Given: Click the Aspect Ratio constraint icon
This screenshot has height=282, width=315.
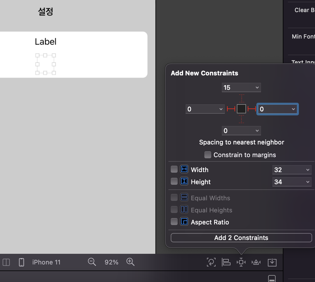Looking at the screenshot, I should tap(184, 222).
